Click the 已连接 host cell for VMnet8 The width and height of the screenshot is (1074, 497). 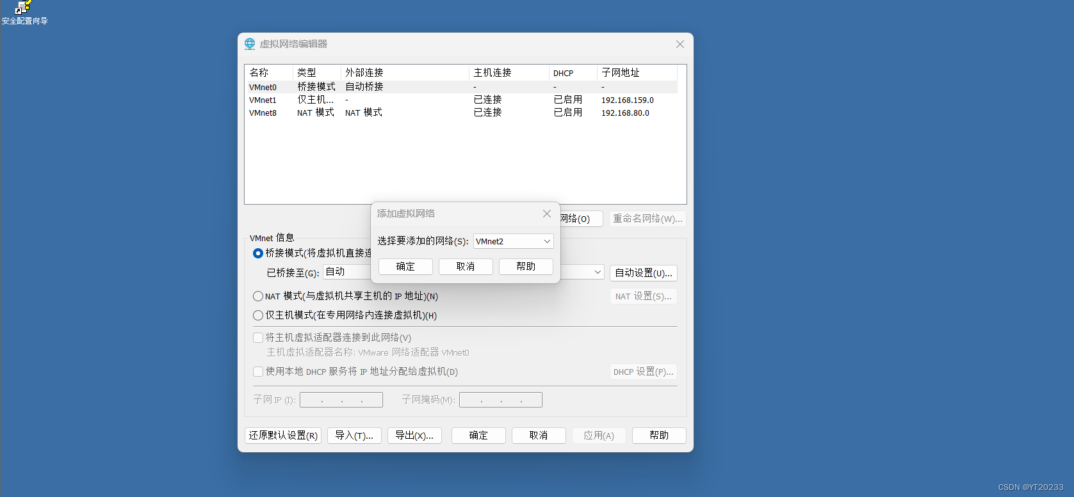(x=488, y=113)
